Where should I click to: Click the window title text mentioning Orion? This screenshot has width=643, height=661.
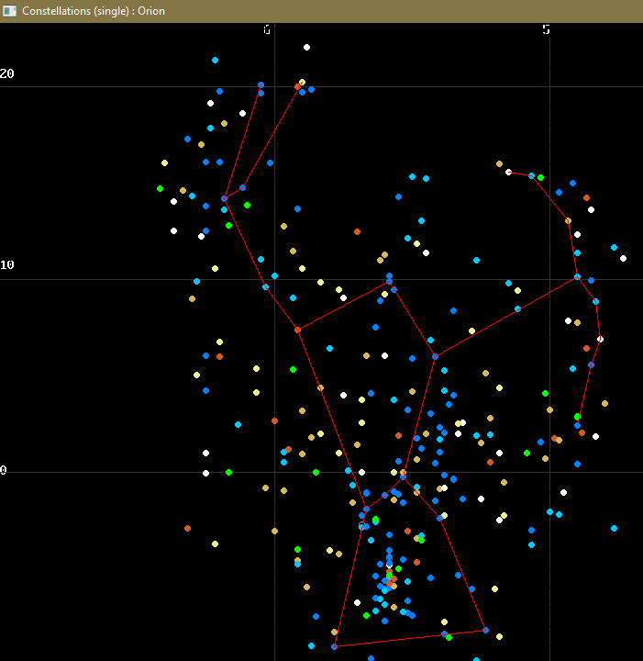point(86,10)
